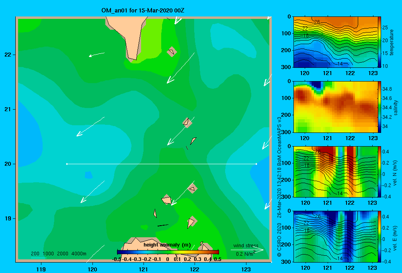Open the temperature section panel
The height and width of the screenshot is (273, 402).
[336, 42]
